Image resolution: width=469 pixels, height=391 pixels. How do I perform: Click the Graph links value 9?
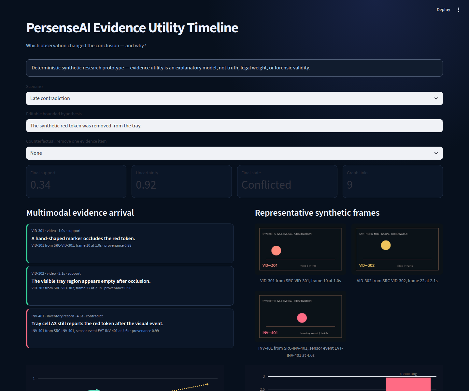pyautogui.click(x=350, y=185)
